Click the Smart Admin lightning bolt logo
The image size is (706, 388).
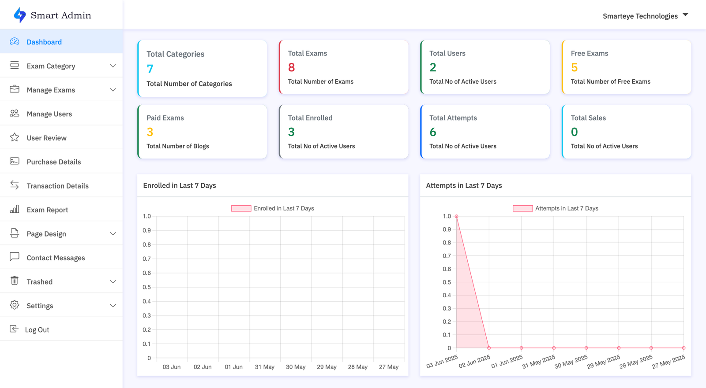pyautogui.click(x=20, y=15)
